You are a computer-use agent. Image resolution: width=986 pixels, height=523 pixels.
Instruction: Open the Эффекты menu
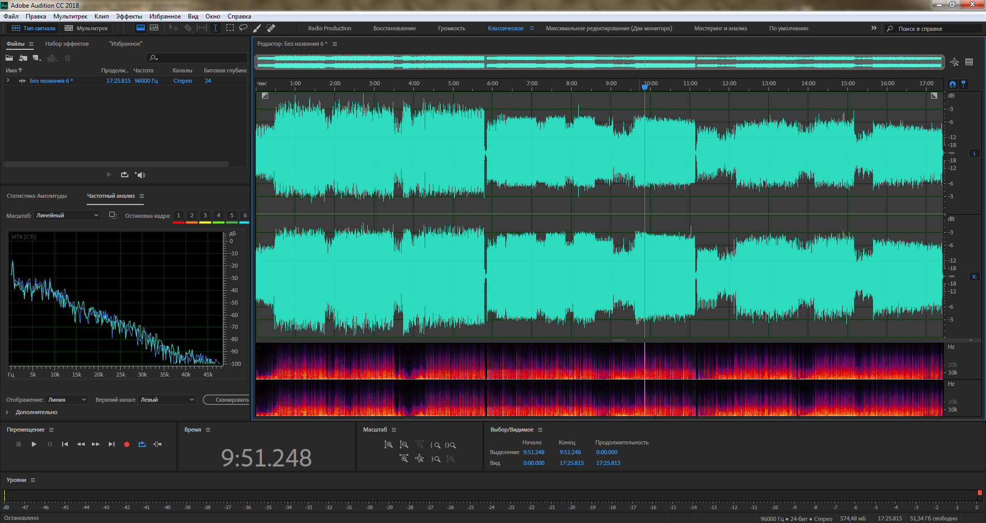point(128,16)
